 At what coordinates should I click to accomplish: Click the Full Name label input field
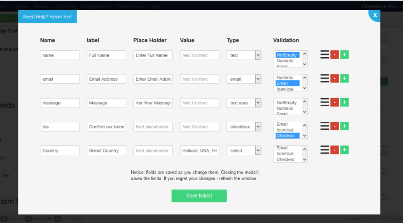tap(107, 55)
